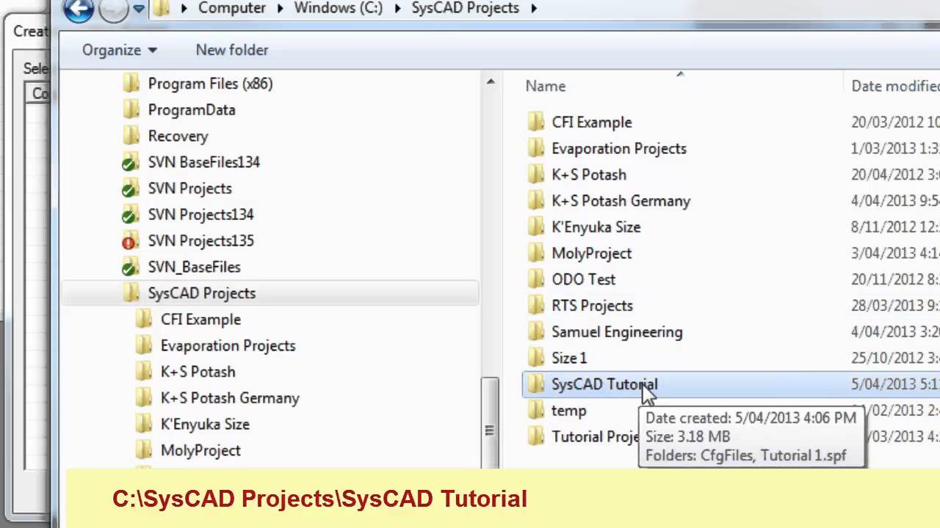Select the Tutorial Projects folder icon
This screenshot has width=940, height=528.
[x=536, y=437]
